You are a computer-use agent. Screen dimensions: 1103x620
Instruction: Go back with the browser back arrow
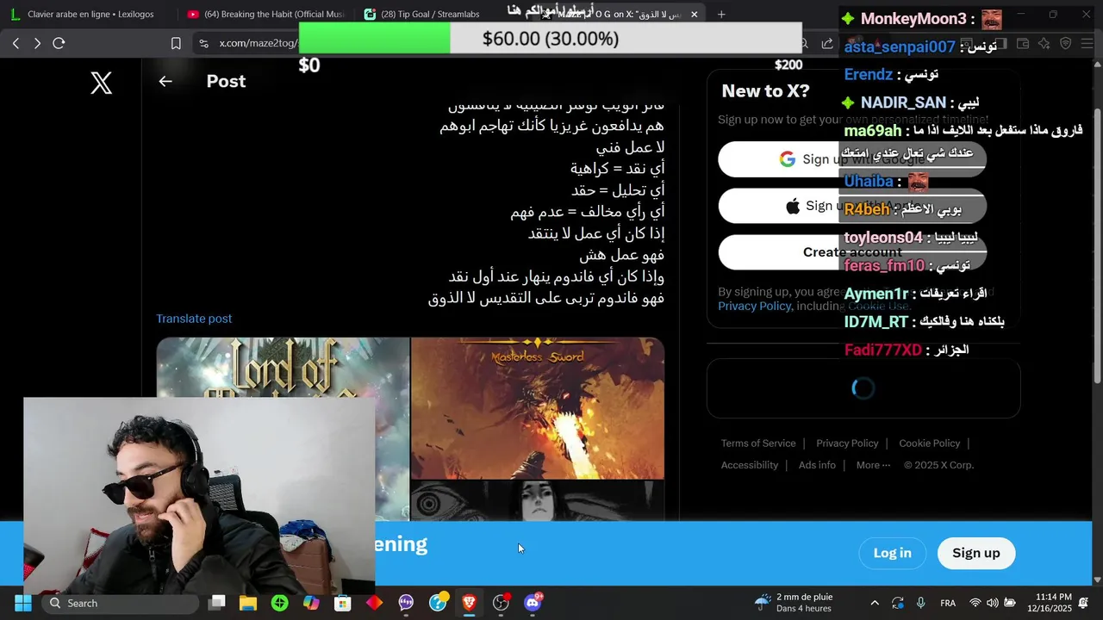[16, 43]
